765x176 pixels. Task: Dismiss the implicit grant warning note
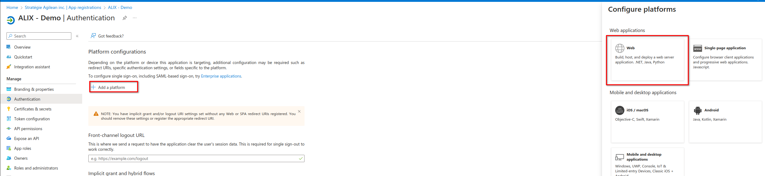tap(299, 111)
